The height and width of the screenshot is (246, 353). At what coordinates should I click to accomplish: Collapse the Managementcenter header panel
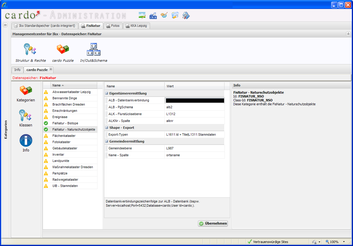pyautogui.click(x=348, y=34)
